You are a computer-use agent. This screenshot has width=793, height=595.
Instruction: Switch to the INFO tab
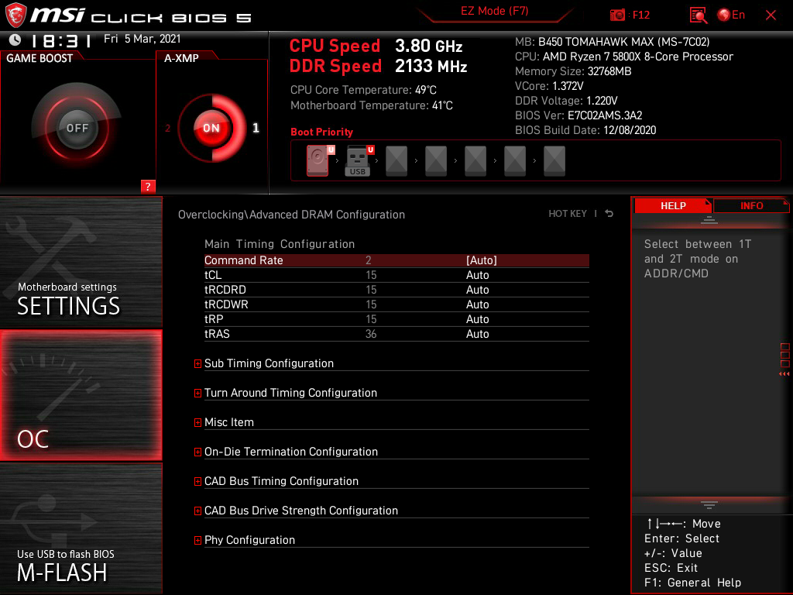click(751, 205)
